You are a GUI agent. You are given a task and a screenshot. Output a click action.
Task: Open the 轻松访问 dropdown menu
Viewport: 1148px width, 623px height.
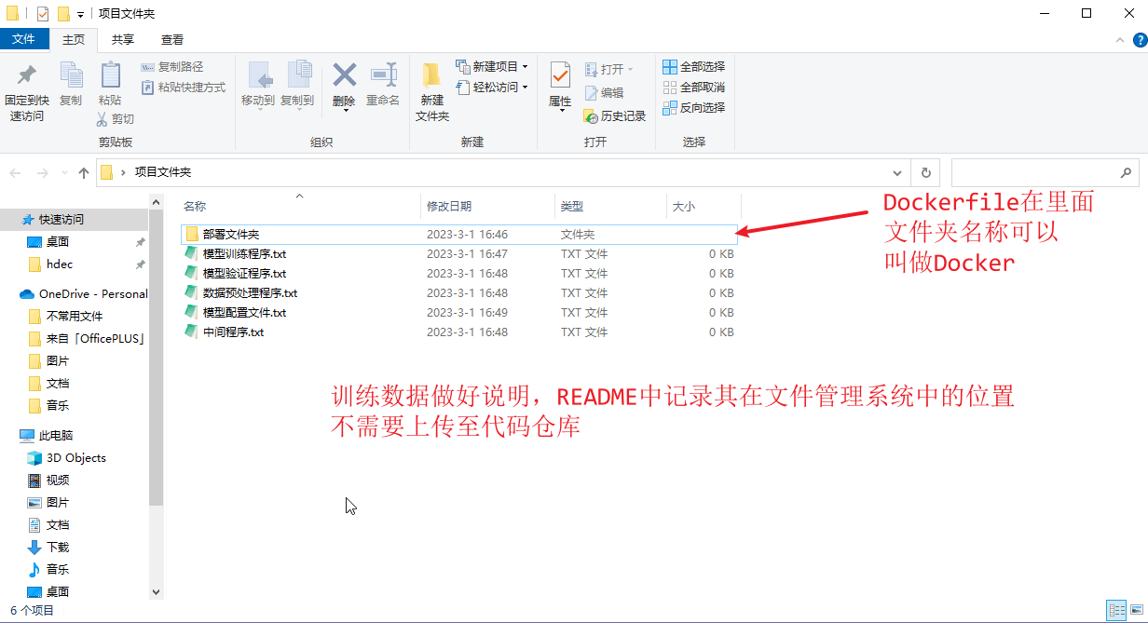(525, 88)
